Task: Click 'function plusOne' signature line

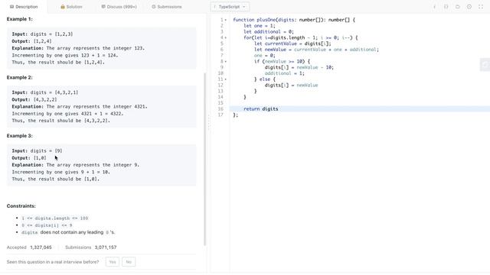Action: point(294,20)
